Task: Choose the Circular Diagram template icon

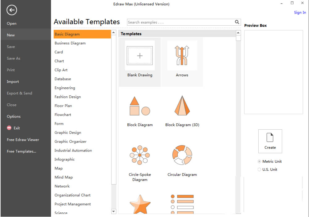Action: (x=182, y=155)
